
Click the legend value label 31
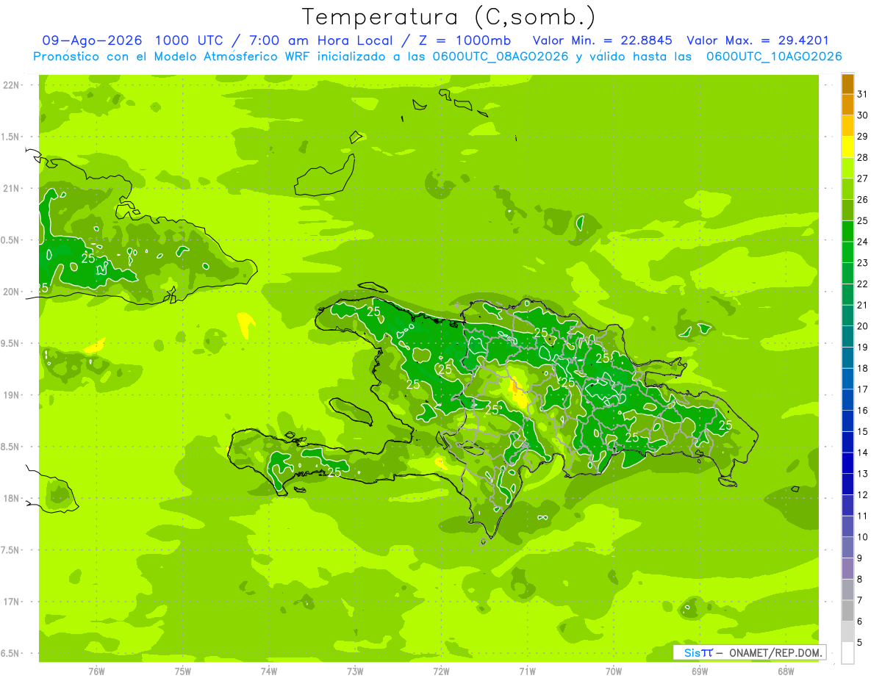pyautogui.click(x=862, y=94)
